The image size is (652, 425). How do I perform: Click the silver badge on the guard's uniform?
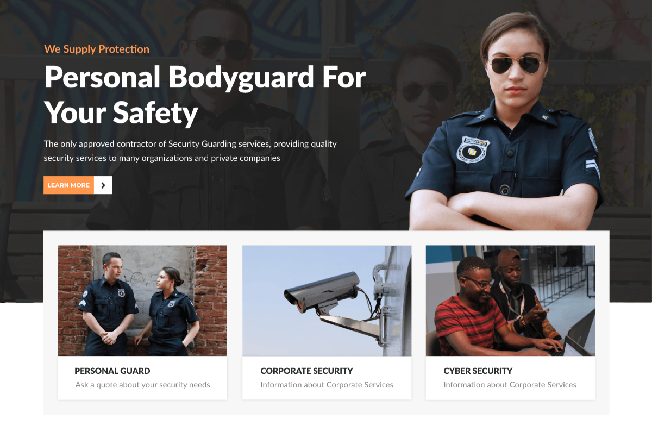point(473,149)
